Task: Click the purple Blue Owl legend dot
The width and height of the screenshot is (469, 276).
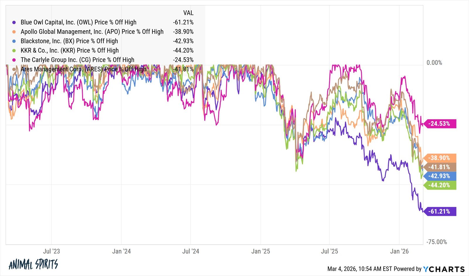Action: [x=14, y=22]
